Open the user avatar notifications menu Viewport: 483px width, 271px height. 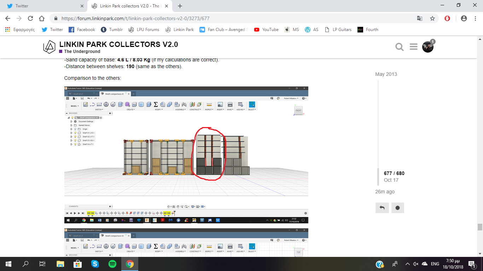(x=428, y=47)
